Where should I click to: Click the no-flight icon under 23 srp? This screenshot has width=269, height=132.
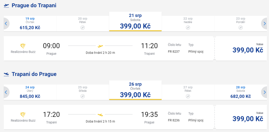[x=240, y=28]
